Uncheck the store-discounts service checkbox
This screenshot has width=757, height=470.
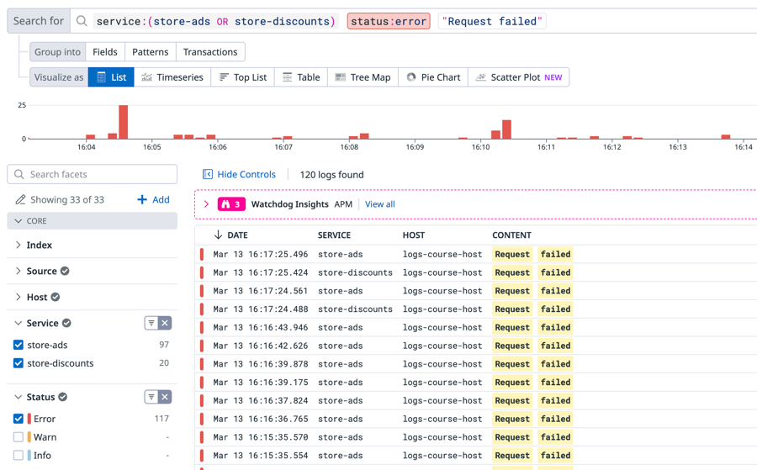[19, 363]
